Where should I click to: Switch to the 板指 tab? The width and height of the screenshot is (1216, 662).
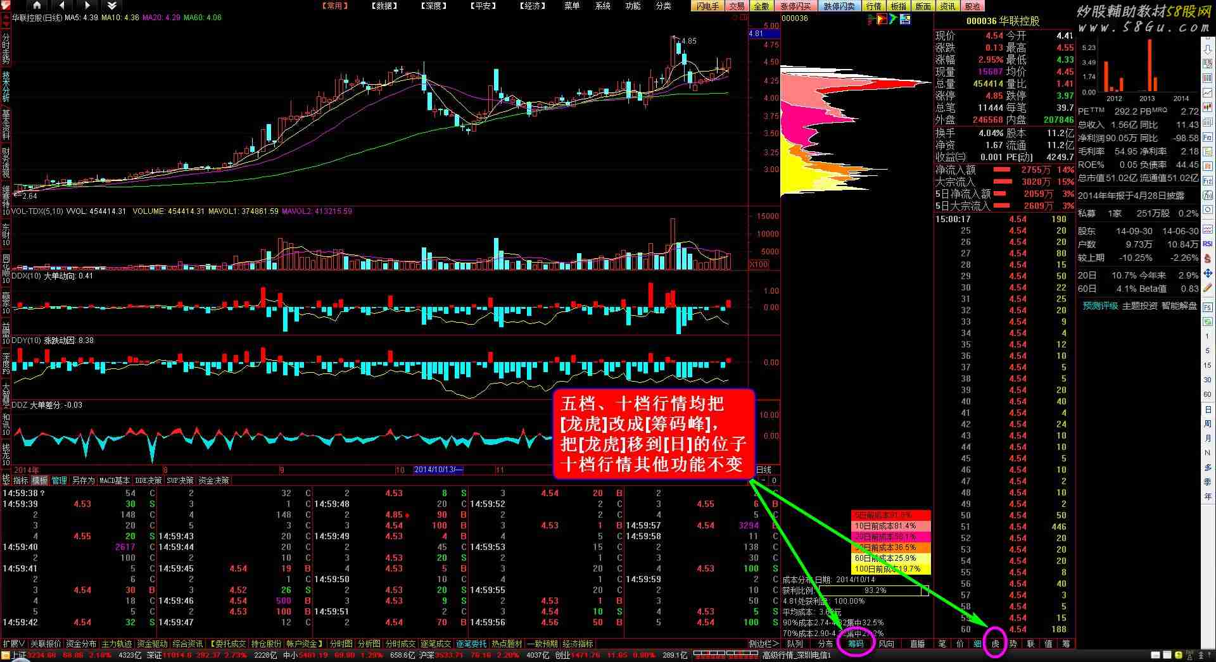[899, 6]
